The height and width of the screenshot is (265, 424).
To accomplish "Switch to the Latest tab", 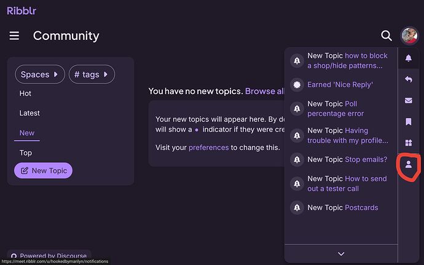I will coord(29,113).
